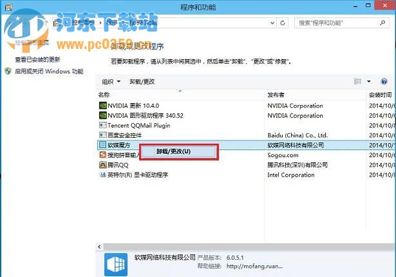Click the window system icon in title bar
The height and width of the screenshot is (277, 396).
[x=8, y=7]
